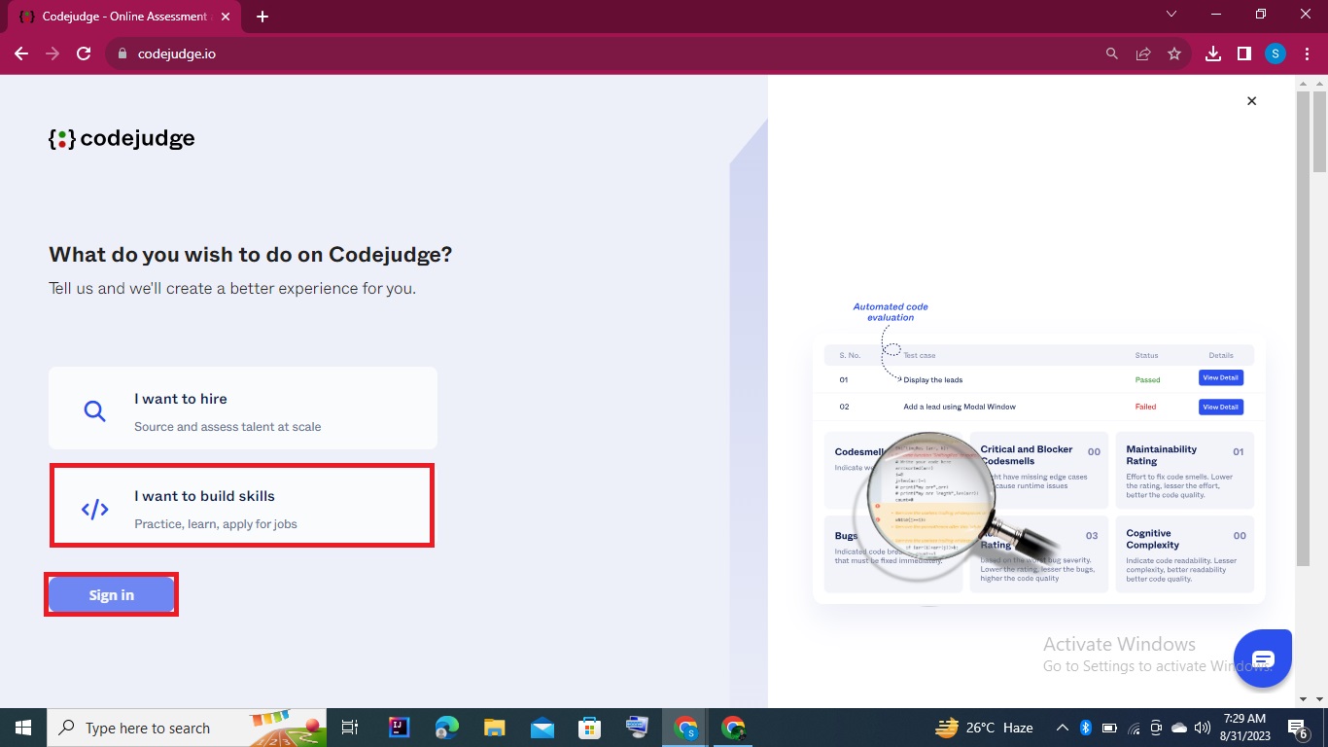The height and width of the screenshot is (747, 1328).
Task: Click the codejudge logo
Action: [x=122, y=139]
